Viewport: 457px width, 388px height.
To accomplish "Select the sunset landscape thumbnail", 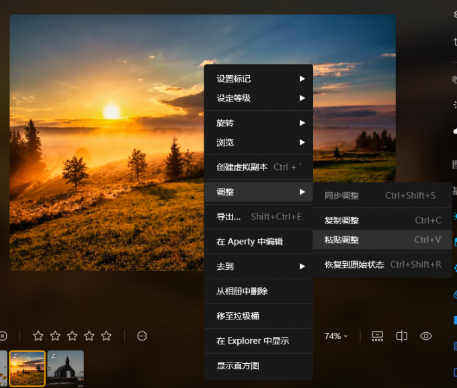I will coord(28,369).
